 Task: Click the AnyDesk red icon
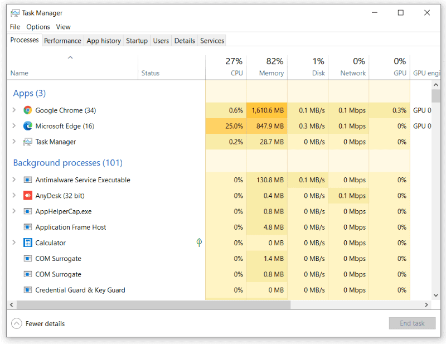click(x=27, y=196)
